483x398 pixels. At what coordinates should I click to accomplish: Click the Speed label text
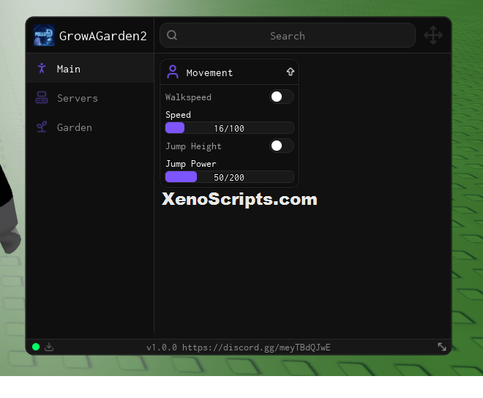pyautogui.click(x=178, y=115)
